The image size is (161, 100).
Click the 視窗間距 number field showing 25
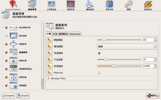[x=149, y=40]
